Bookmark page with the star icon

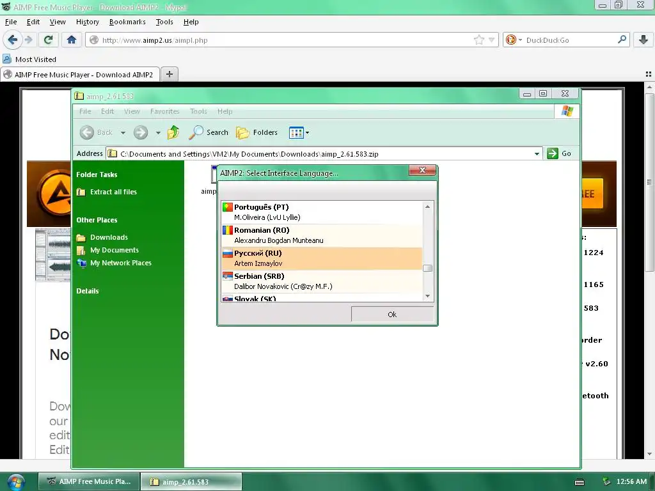pyautogui.click(x=478, y=40)
